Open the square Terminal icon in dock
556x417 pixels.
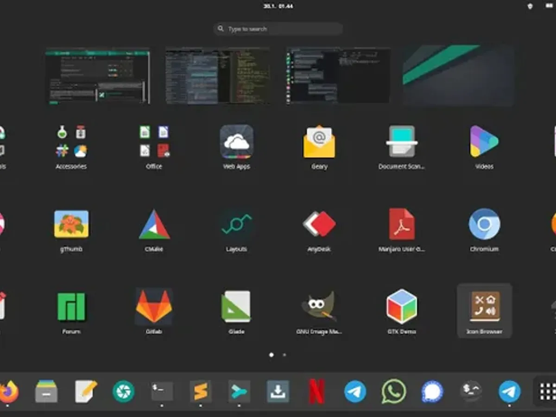162,392
